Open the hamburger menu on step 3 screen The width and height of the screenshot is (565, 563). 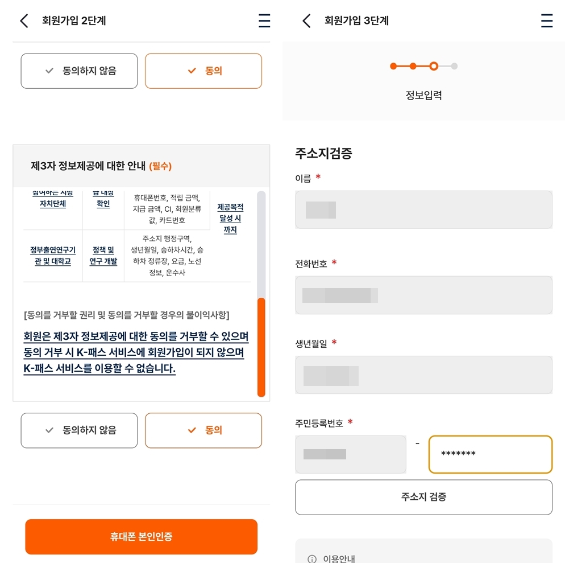(546, 20)
